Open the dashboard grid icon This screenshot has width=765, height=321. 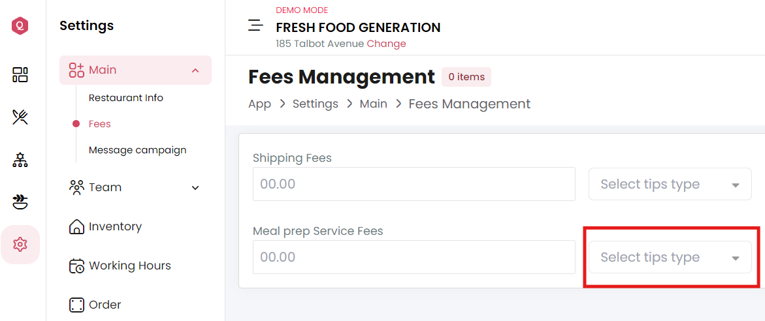pos(20,74)
